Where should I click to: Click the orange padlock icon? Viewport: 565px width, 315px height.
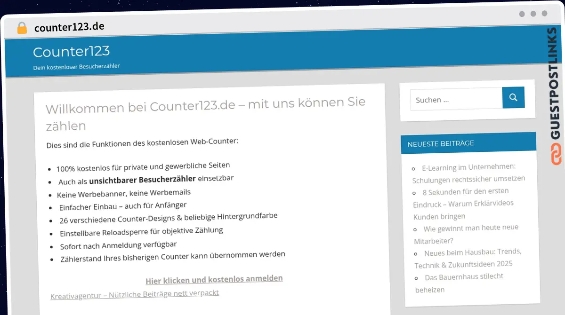tap(22, 28)
